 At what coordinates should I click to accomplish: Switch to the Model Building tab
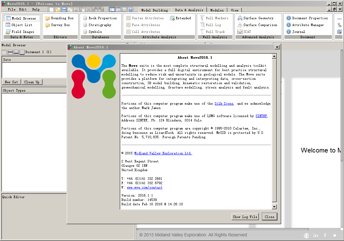click(x=155, y=10)
